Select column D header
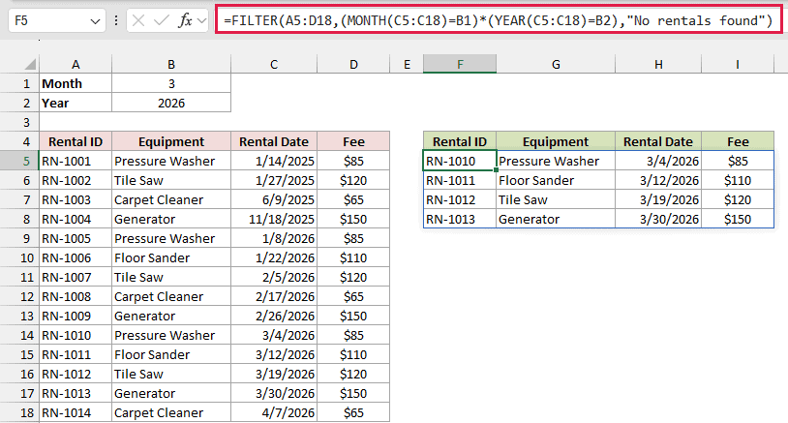The height and width of the screenshot is (423, 788). (353, 64)
